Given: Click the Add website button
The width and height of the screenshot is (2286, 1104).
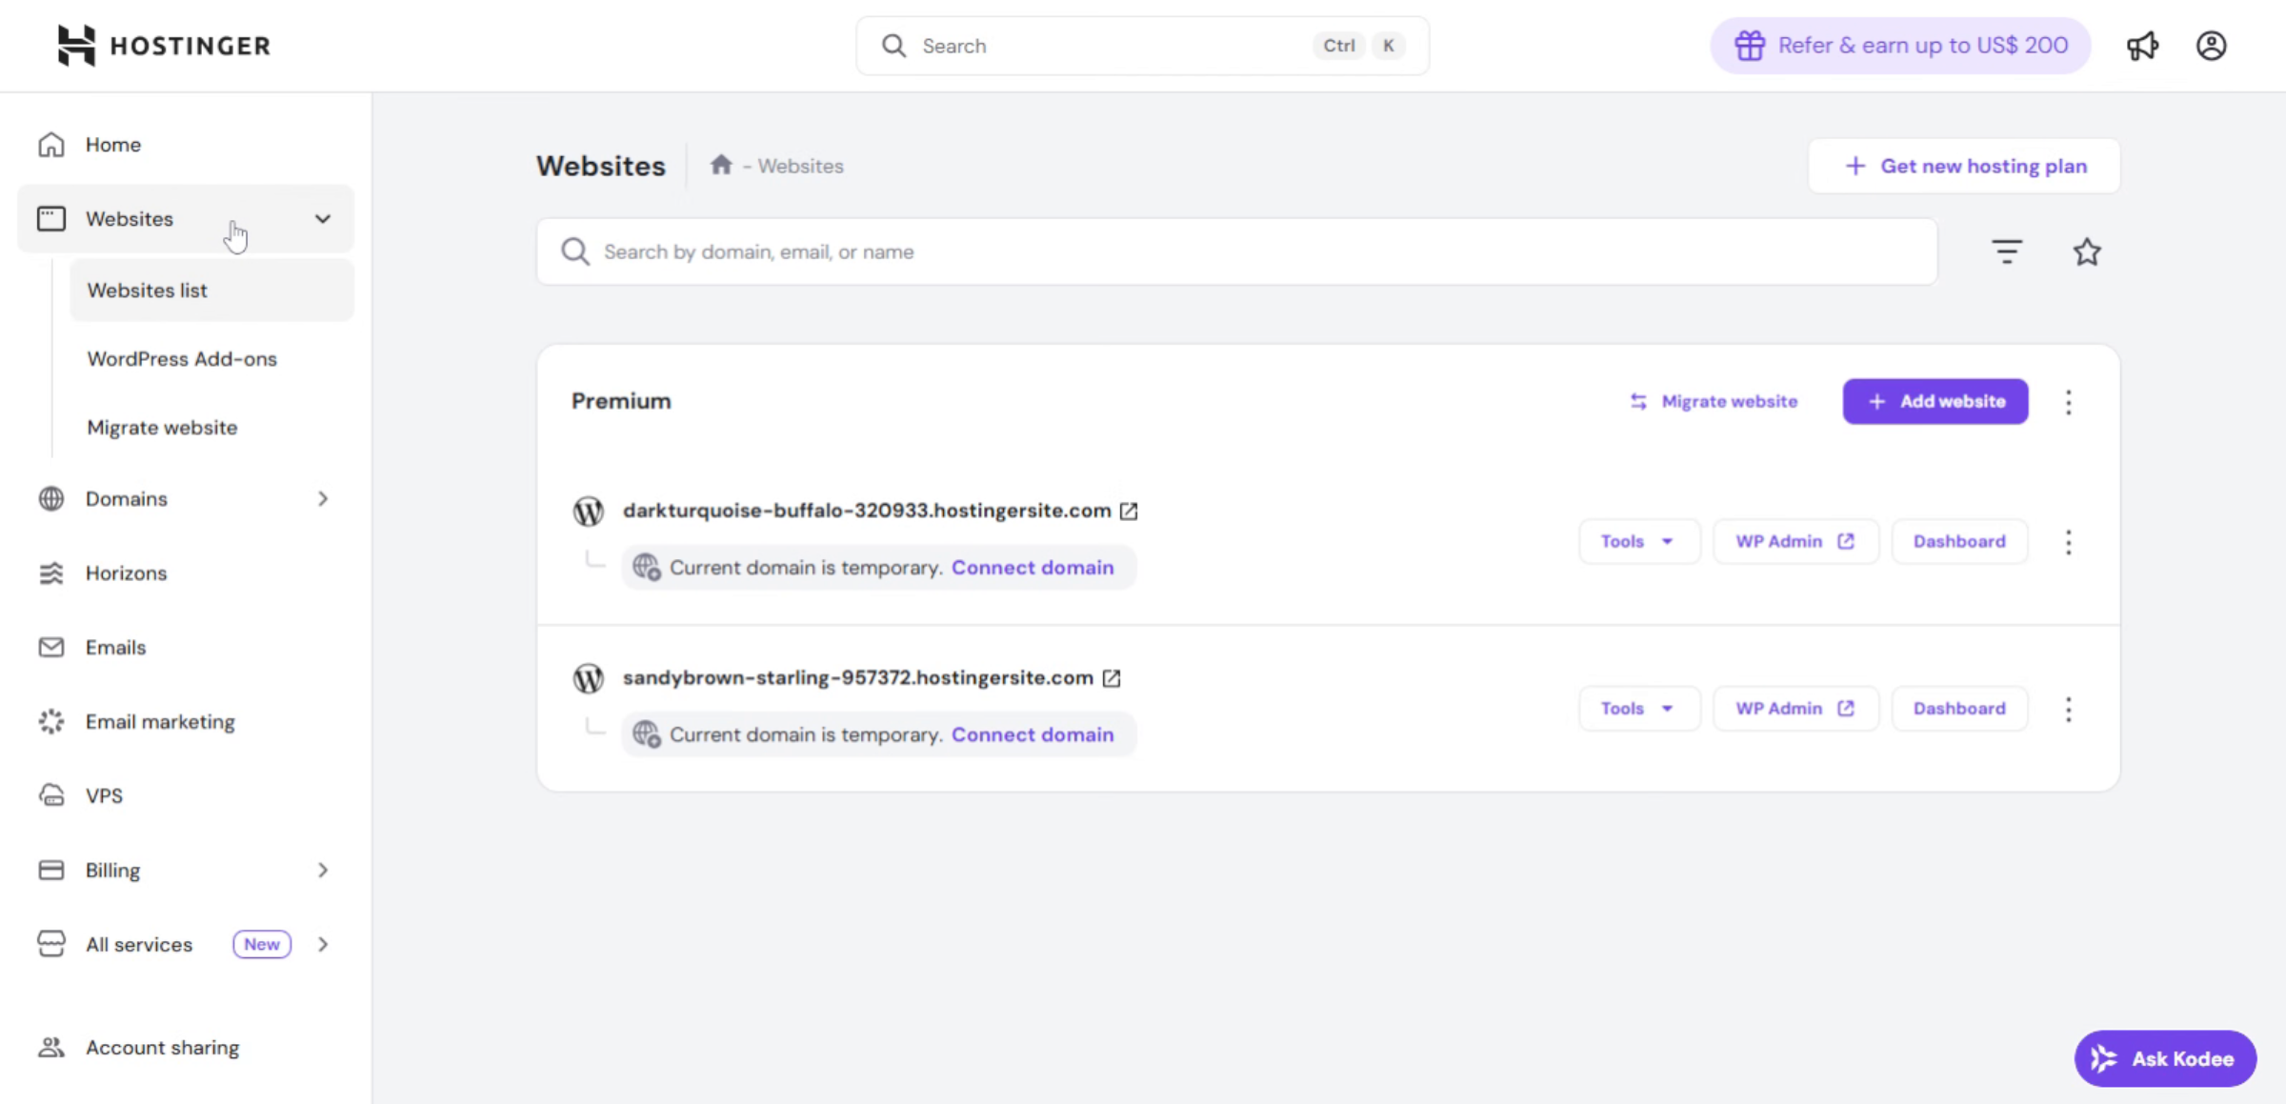Looking at the screenshot, I should (1935, 401).
